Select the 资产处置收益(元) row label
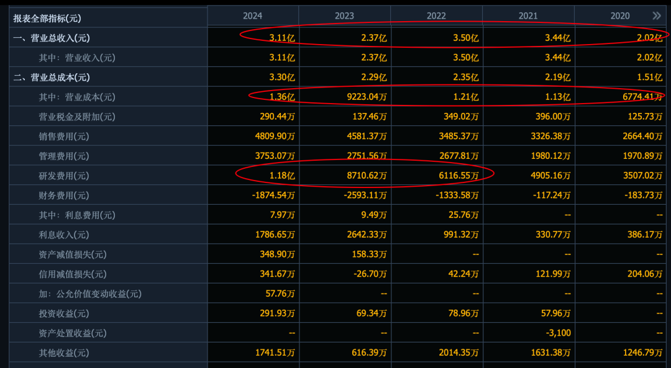Image resolution: width=671 pixels, height=368 pixels. [x=73, y=333]
